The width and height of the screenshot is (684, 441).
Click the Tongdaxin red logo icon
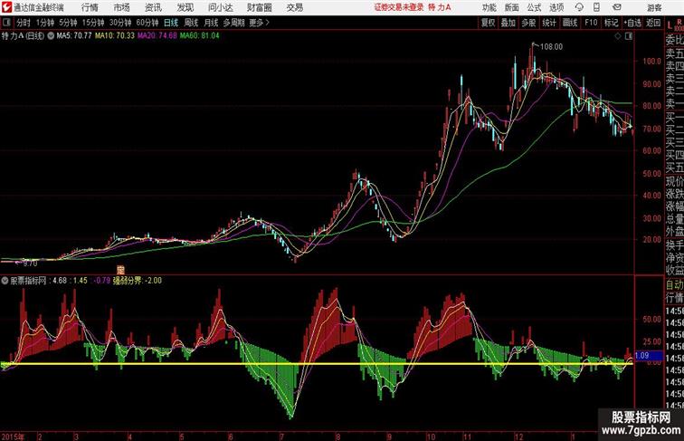[x=6, y=7]
